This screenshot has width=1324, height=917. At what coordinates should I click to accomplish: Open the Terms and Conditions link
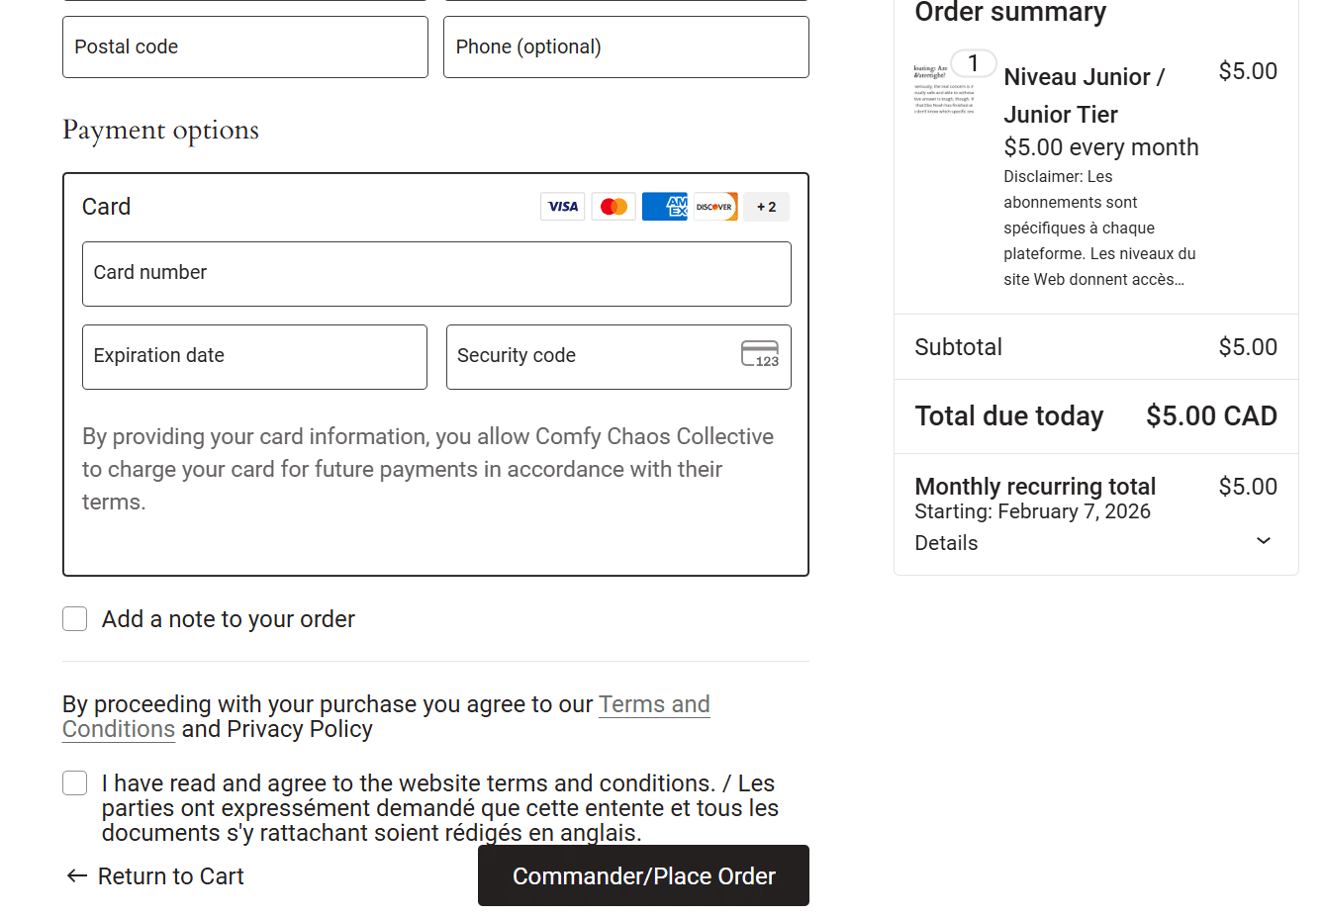coord(654,704)
